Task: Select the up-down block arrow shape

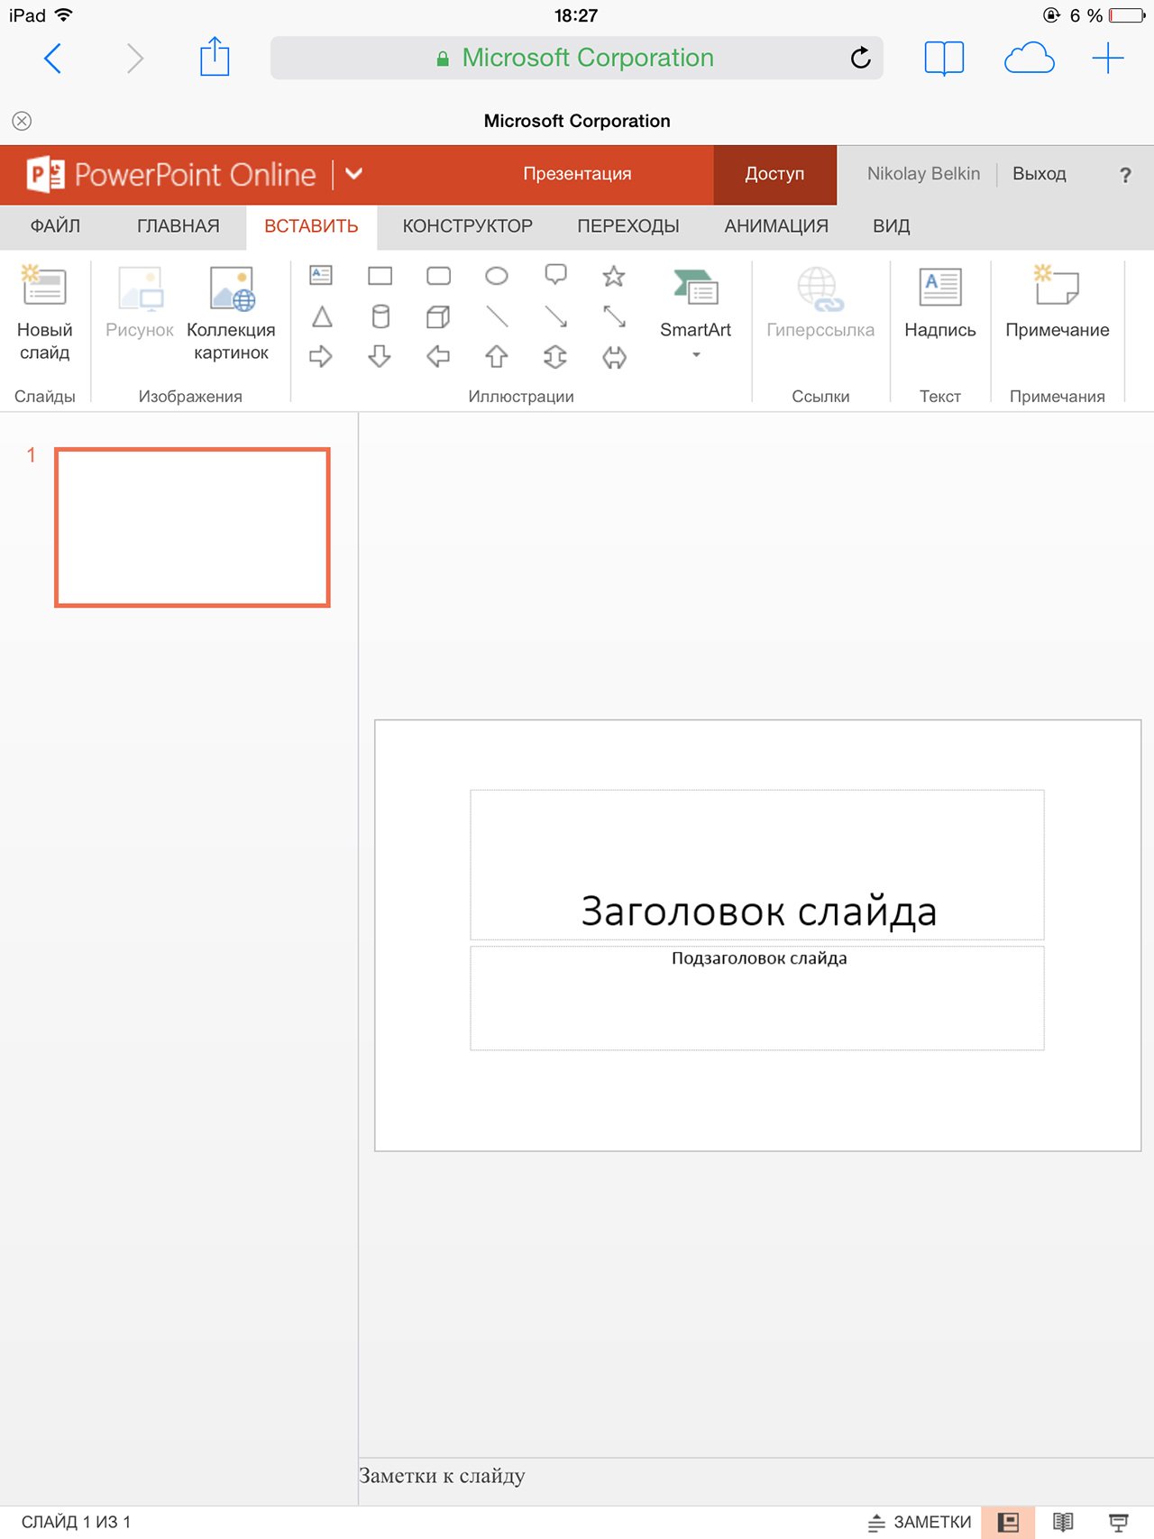Action: click(x=555, y=357)
